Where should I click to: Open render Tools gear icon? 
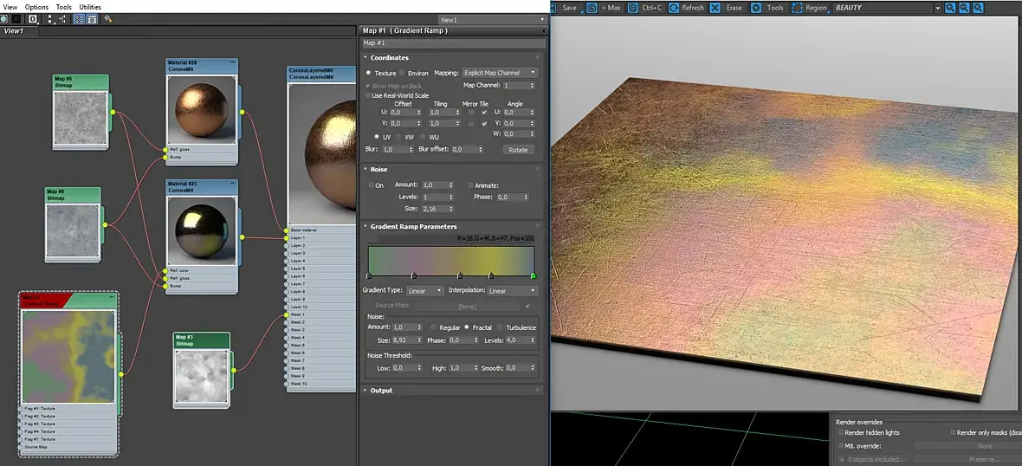[756, 8]
